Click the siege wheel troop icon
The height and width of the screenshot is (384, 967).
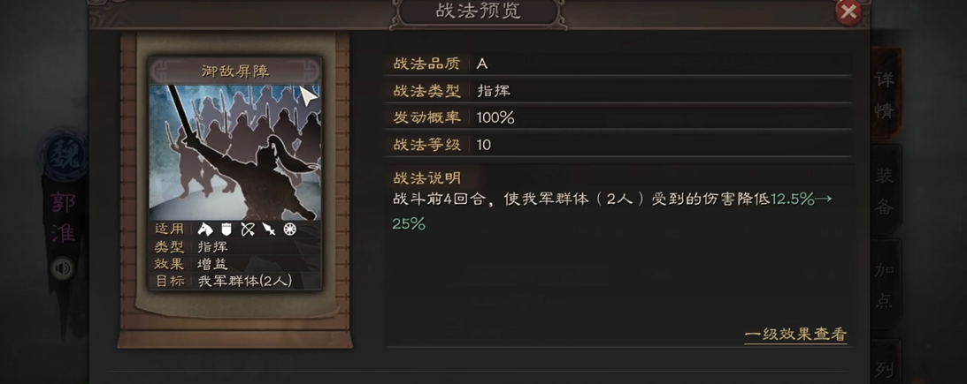pyautogui.click(x=290, y=230)
